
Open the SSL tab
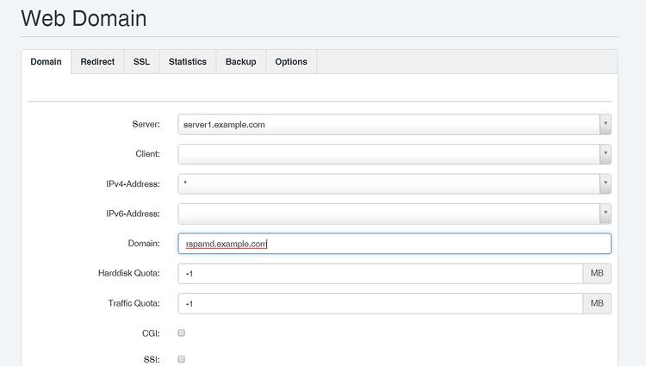coord(141,62)
